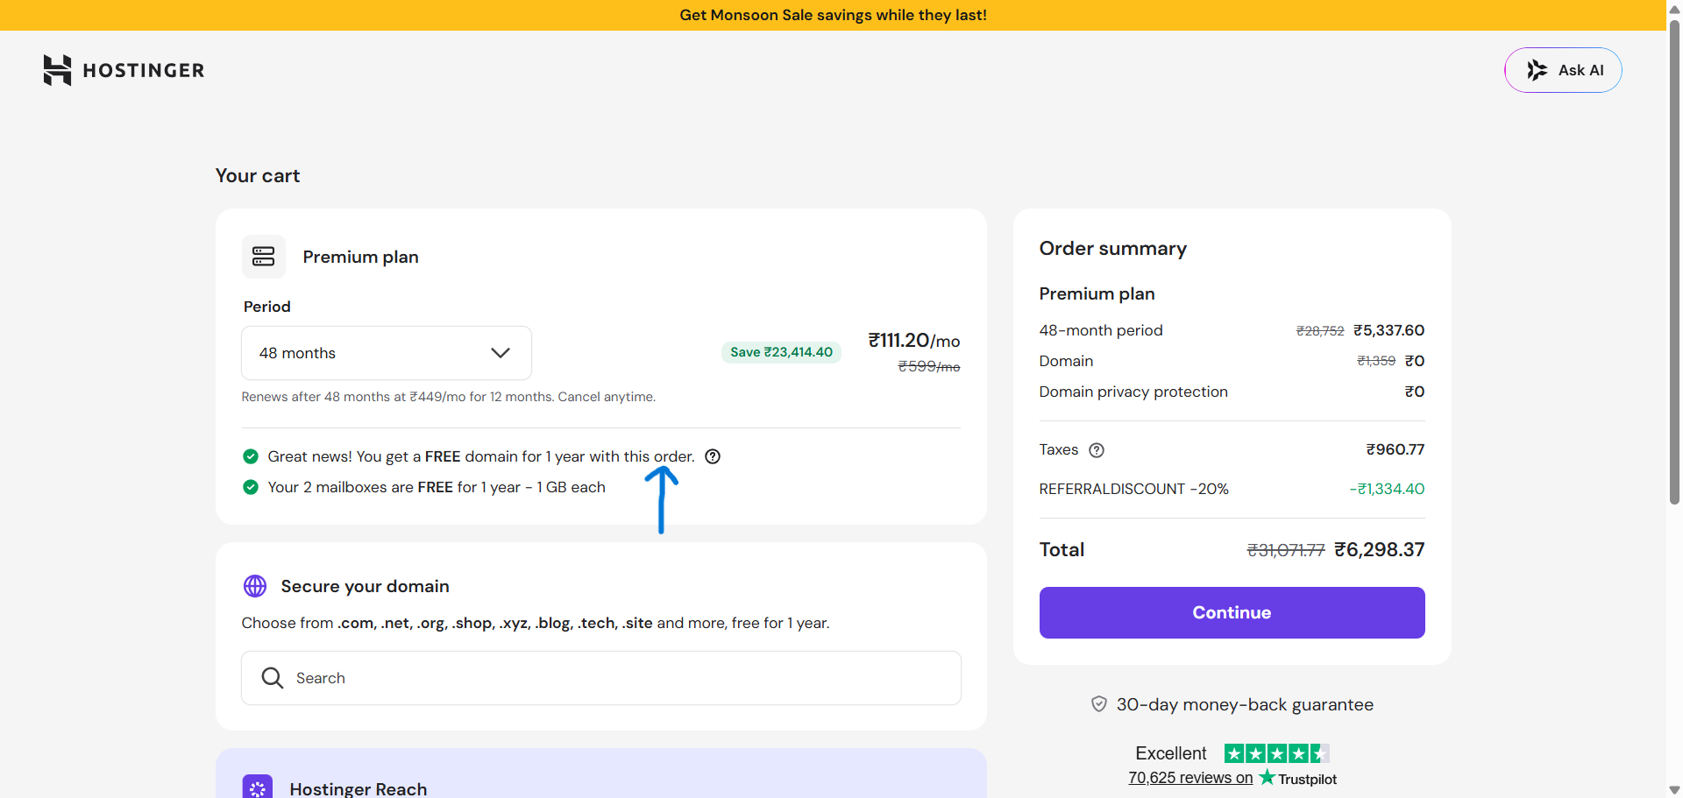Screen dimensions: 1683x798
Task: Click the shield icon by money-back guarantee
Action: 1099,704
